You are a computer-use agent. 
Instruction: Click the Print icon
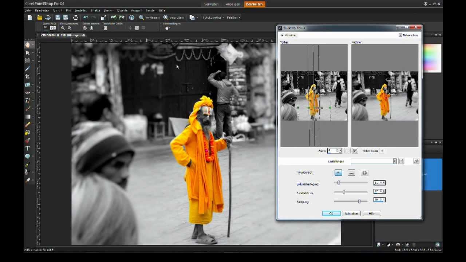point(75,17)
